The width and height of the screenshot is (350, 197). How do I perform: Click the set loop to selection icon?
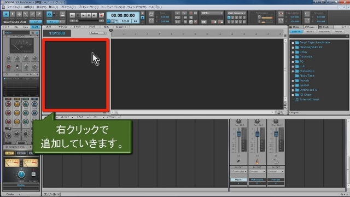coord(151,21)
